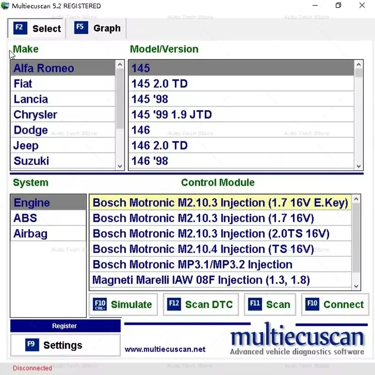Run Scan DTC
Image resolution: width=375 pixels, height=375 pixels.
201,304
